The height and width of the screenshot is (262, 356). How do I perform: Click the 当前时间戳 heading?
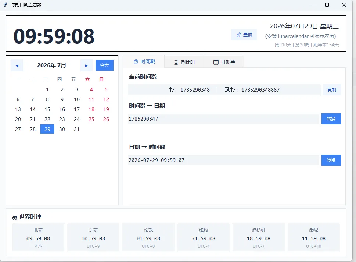point(143,77)
